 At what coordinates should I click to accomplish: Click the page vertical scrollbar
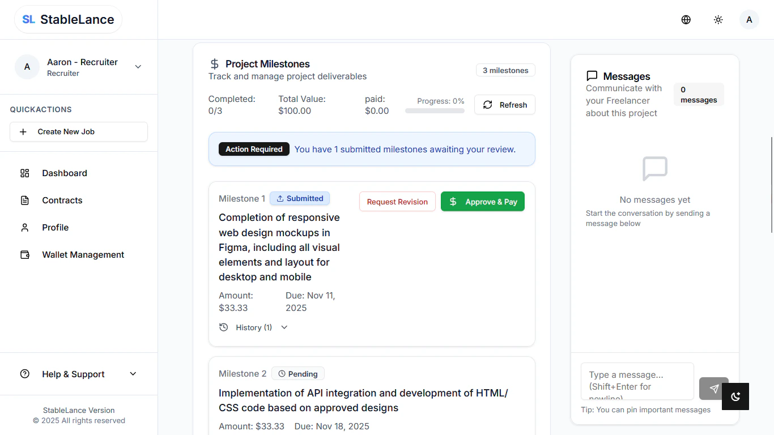(771, 185)
